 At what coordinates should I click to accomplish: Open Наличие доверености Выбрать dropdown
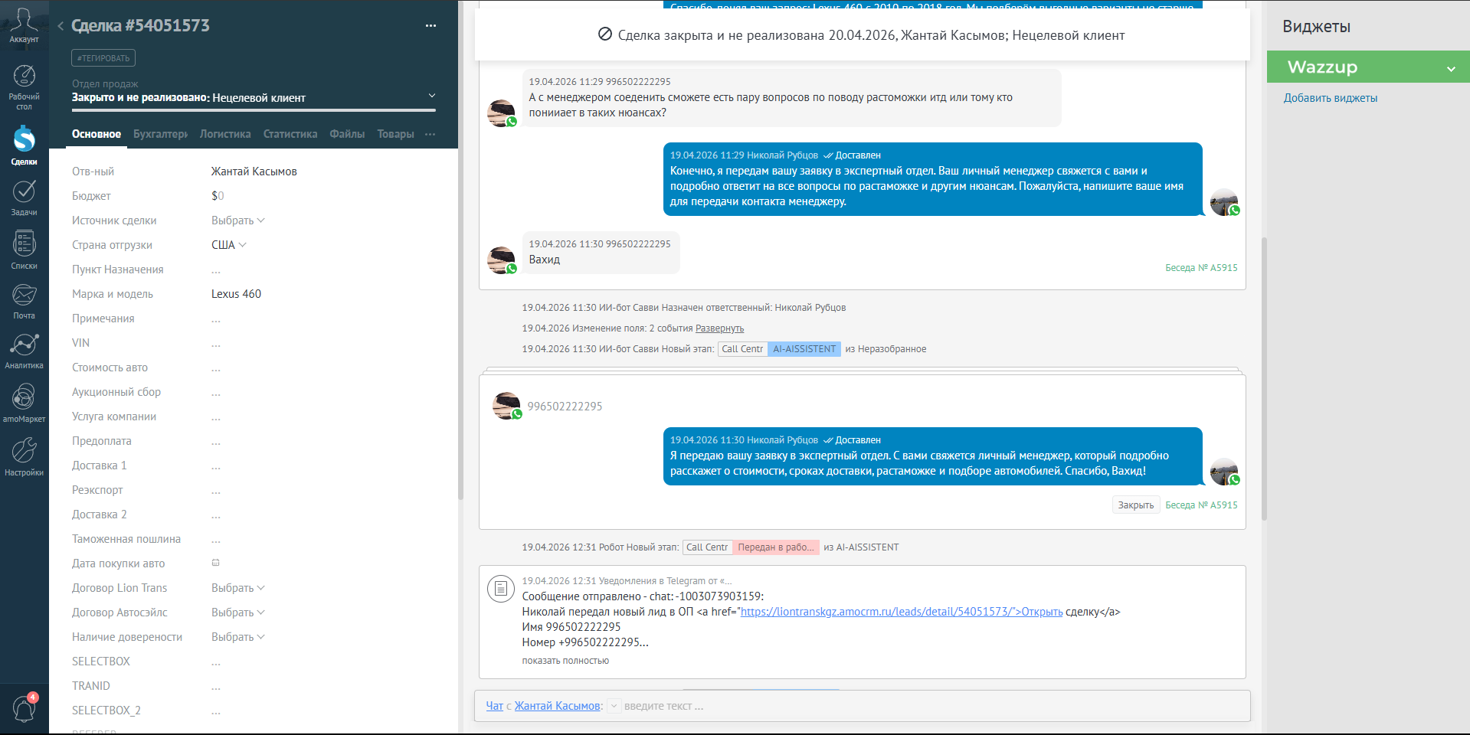[237, 637]
